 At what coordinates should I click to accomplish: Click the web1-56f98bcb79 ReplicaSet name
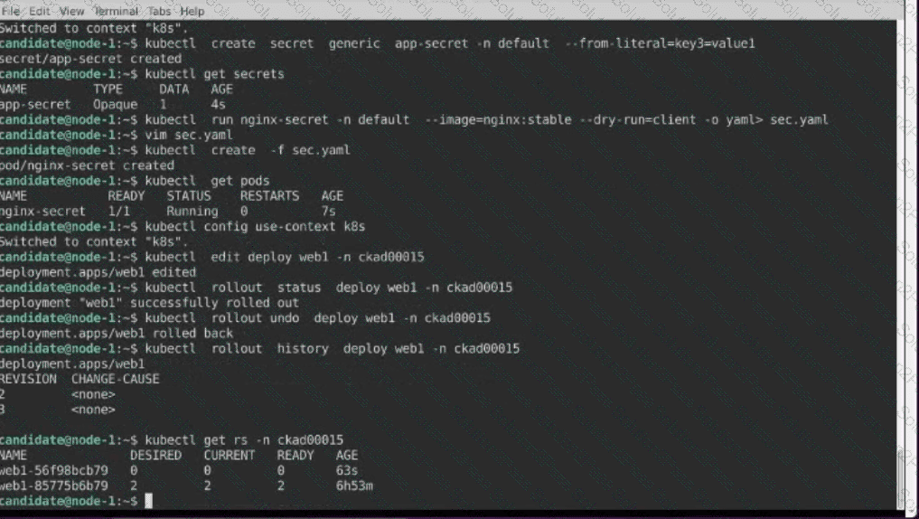click(54, 470)
